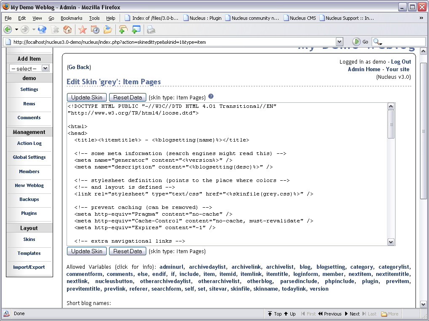Click the green Go arrow button

pyautogui.click(x=356, y=42)
